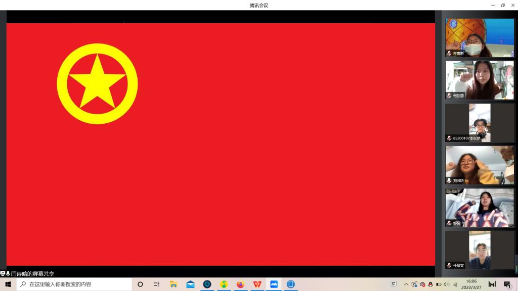Click the Task View icon
This screenshot has height=291, width=518.
(156, 284)
